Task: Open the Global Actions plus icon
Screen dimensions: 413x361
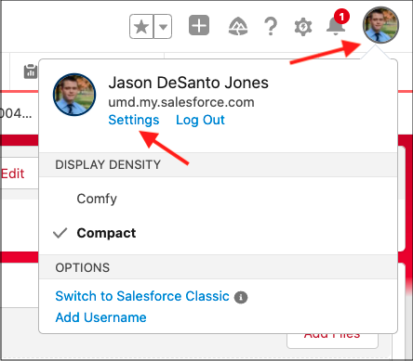Action: [199, 25]
